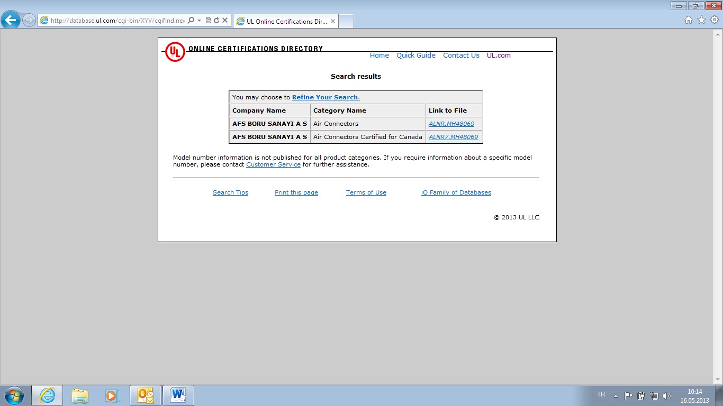Visit the UL.com link

coord(499,56)
